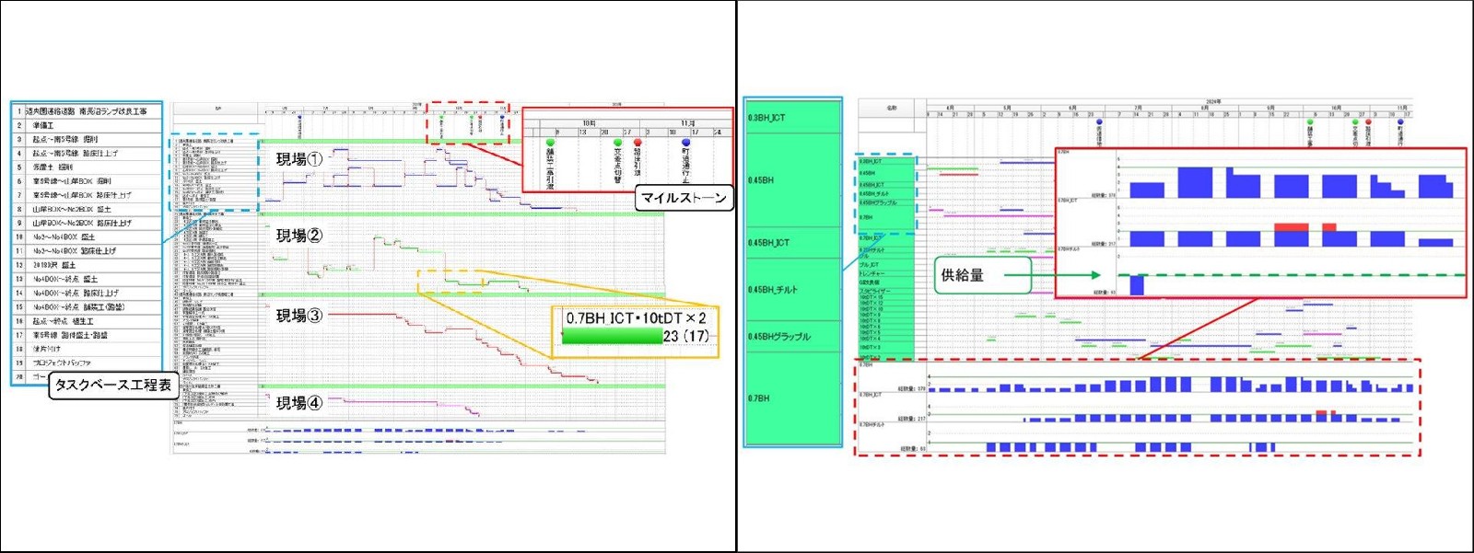
Task: Click the red overload bar in enlarged histogram
Action: tap(1290, 226)
